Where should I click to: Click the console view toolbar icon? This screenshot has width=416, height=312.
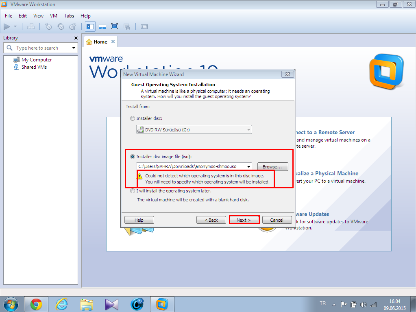[144, 26]
